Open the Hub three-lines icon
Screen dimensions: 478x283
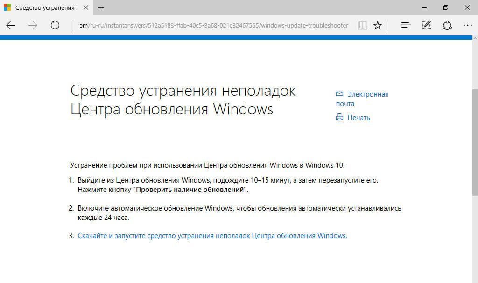pos(406,26)
